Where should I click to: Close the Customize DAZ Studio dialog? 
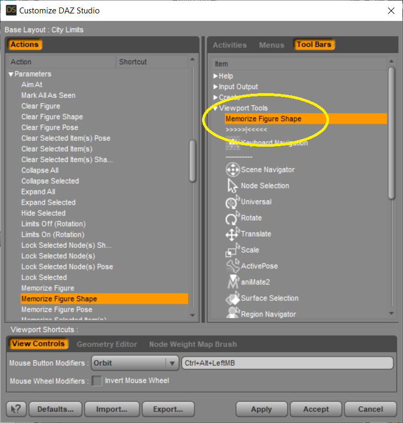pos(391,11)
